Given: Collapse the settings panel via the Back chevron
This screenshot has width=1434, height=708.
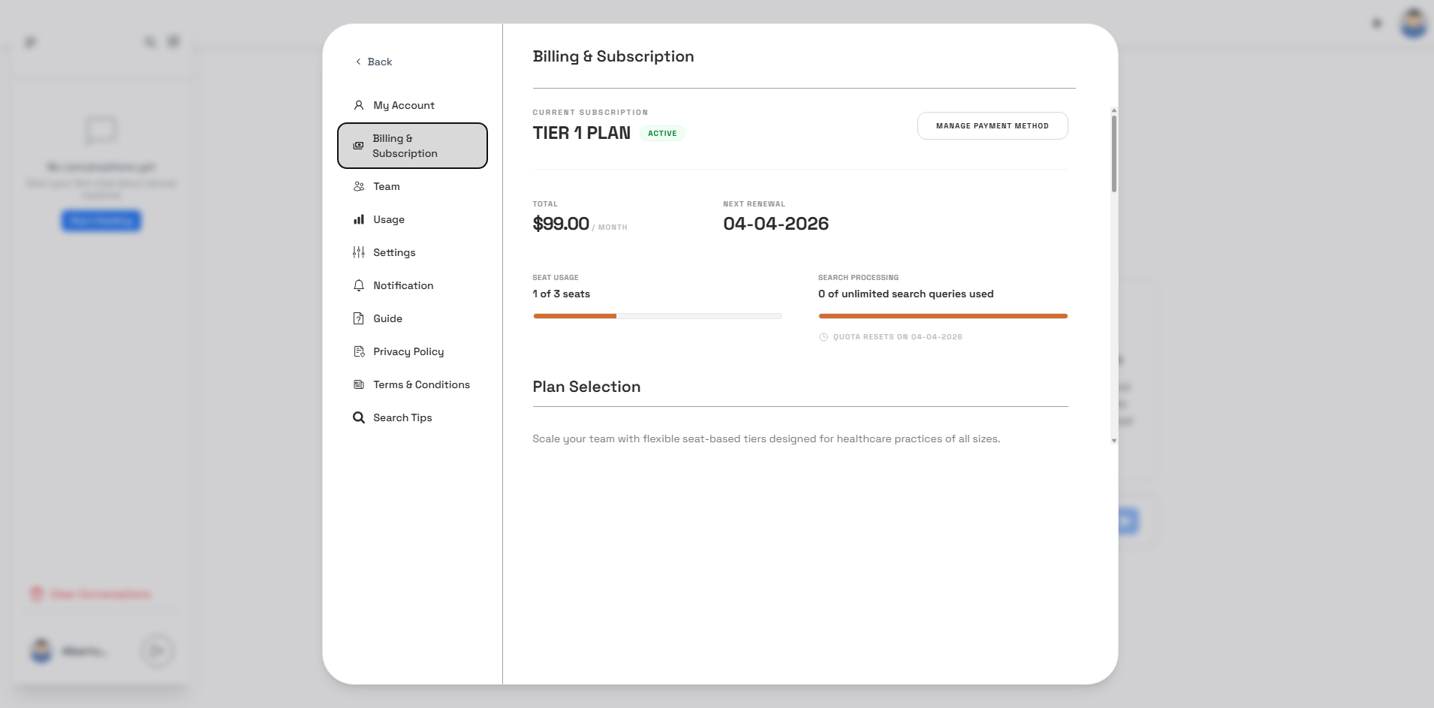Looking at the screenshot, I should [x=359, y=62].
